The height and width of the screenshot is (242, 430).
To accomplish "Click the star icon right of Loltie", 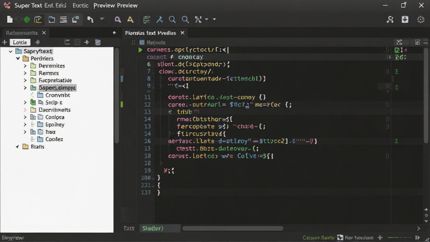I will pyautogui.click(x=37, y=42).
